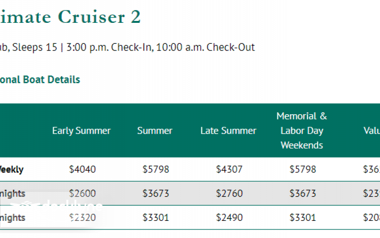This screenshot has height=238, width=380.
Task: Click the $3301 Summer column price
Action: click(155, 218)
